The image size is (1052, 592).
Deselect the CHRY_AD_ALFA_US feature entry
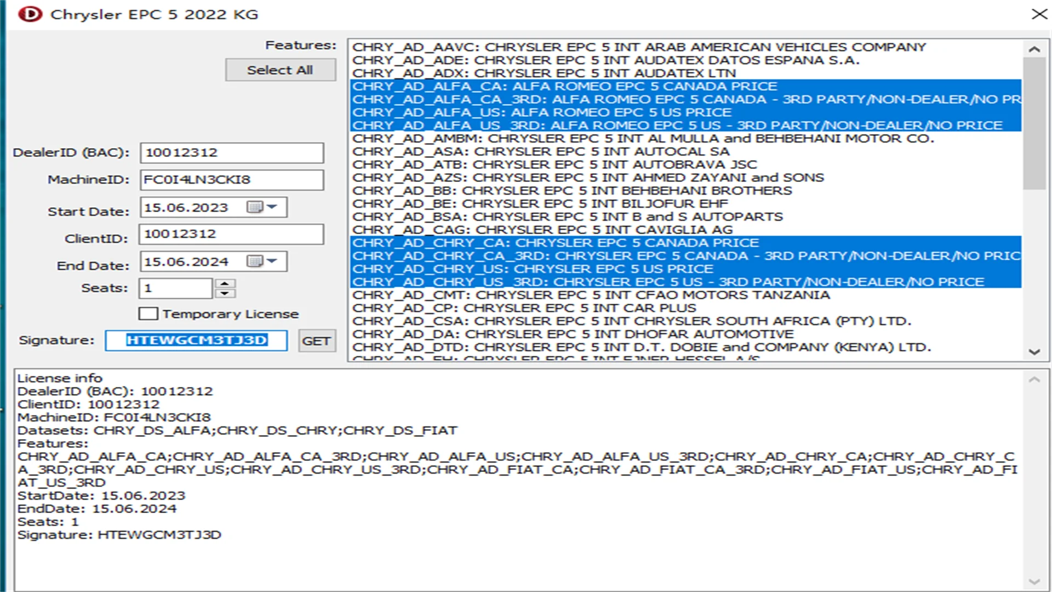point(542,112)
